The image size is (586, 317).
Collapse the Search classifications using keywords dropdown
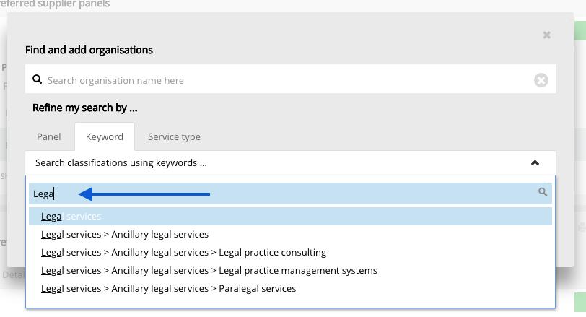click(x=290, y=163)
